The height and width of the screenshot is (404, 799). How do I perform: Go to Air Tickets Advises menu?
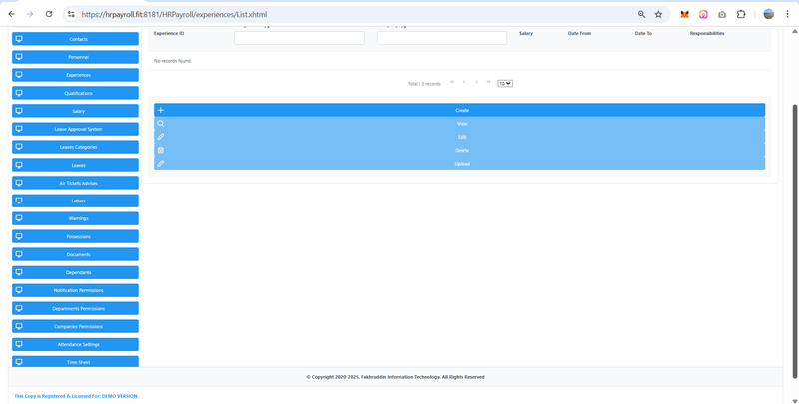click(x=76, y=183)
